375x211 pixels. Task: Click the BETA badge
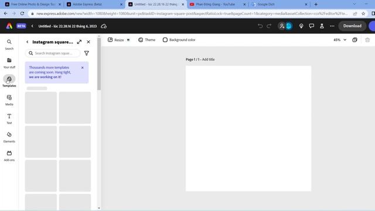coord(21,26)
